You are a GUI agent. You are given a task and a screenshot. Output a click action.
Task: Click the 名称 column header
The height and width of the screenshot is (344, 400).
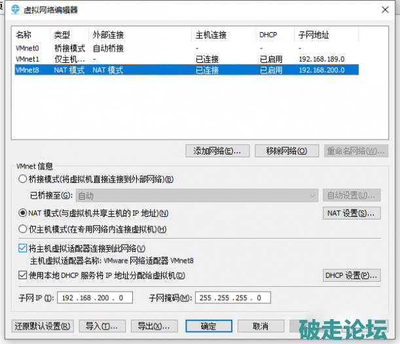[x=24, y=34]
